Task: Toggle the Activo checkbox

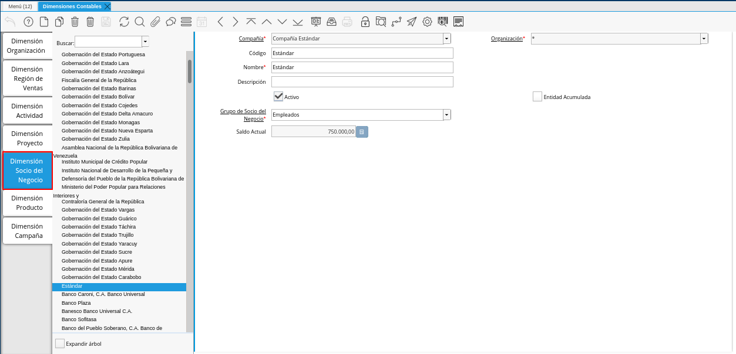Action: [278, 97]
